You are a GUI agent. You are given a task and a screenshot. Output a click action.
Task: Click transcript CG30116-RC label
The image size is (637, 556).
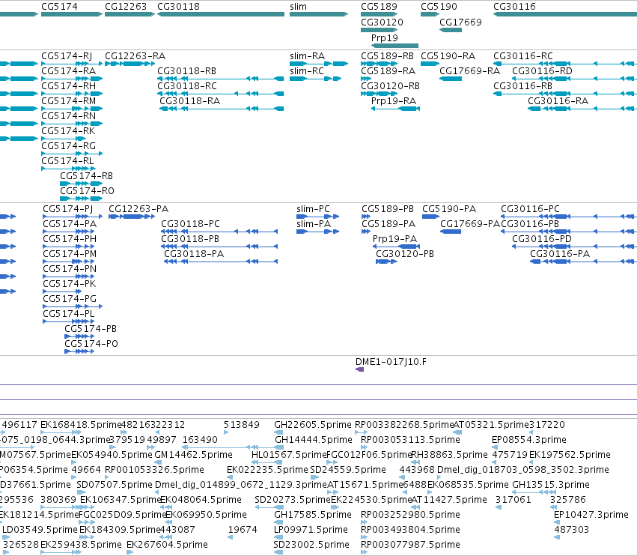click(x=522, y=56)
